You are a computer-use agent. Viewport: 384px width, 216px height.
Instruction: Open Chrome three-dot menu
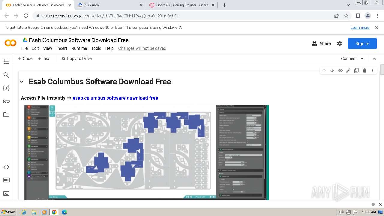tap(377, 16)
